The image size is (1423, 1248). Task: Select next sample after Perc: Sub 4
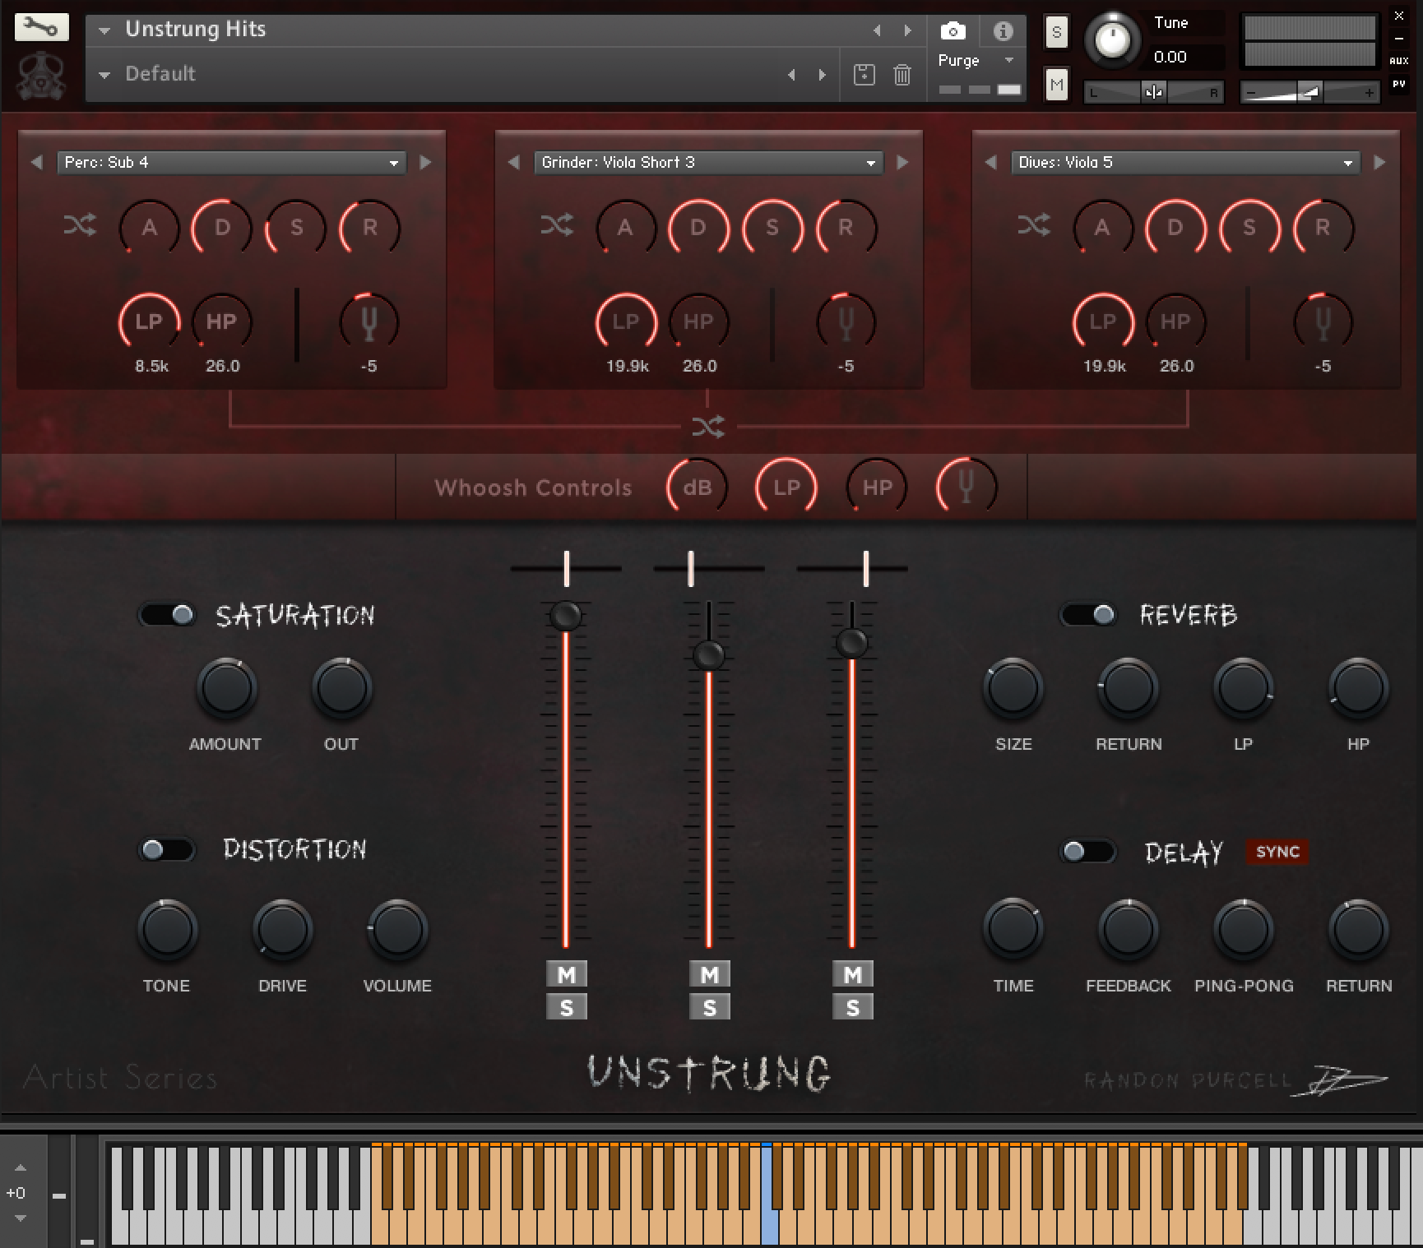click(425, 163)
